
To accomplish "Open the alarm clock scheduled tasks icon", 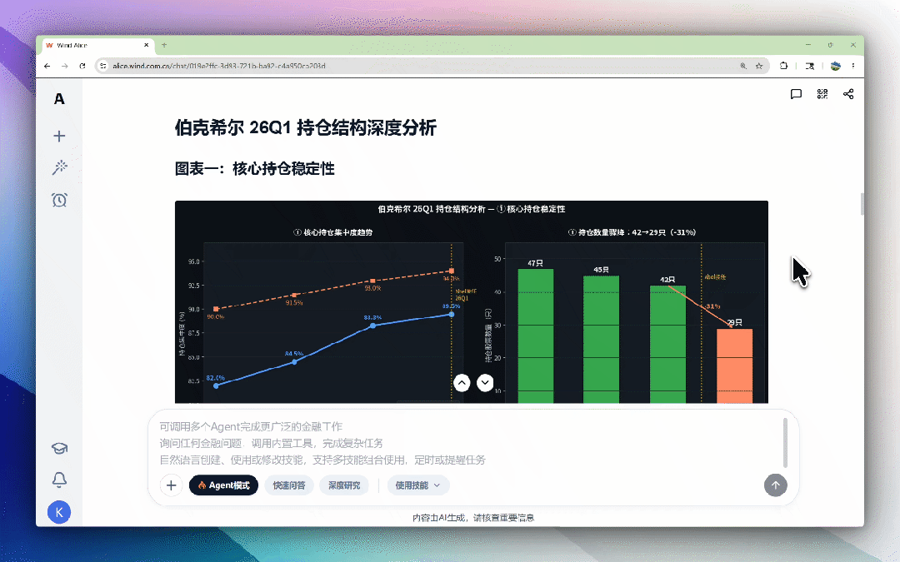I will pyautogui.click(x=59, y=200).
